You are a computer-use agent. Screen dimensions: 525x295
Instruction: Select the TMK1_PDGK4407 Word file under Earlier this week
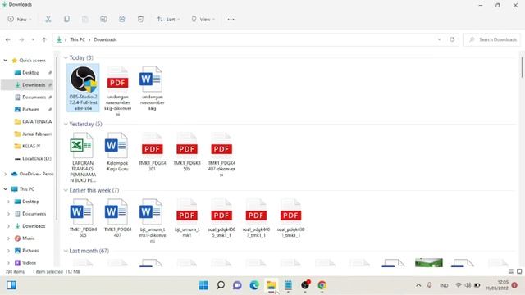117,218
